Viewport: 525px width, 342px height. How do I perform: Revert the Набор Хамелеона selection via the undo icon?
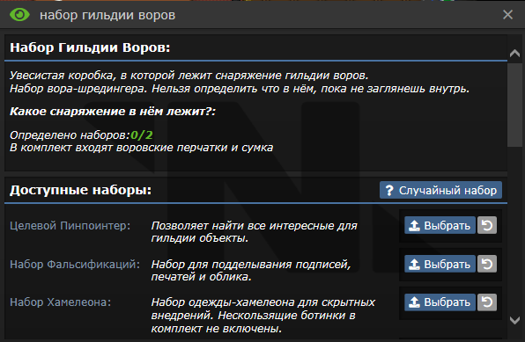(x=487, y=302)
